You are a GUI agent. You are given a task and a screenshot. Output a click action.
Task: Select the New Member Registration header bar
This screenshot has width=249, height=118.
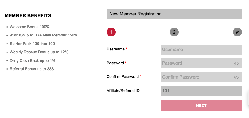[174, 14]
